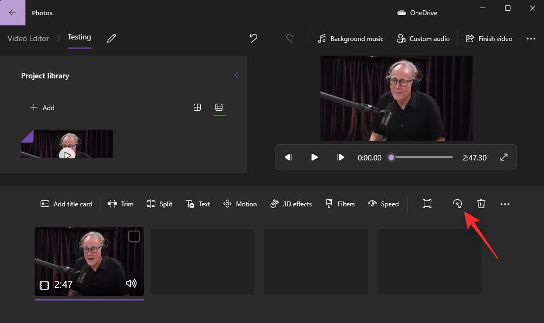Viewport: 544px width, 323px height.
Task: Change clip Speed
Action: pos(383,204)
